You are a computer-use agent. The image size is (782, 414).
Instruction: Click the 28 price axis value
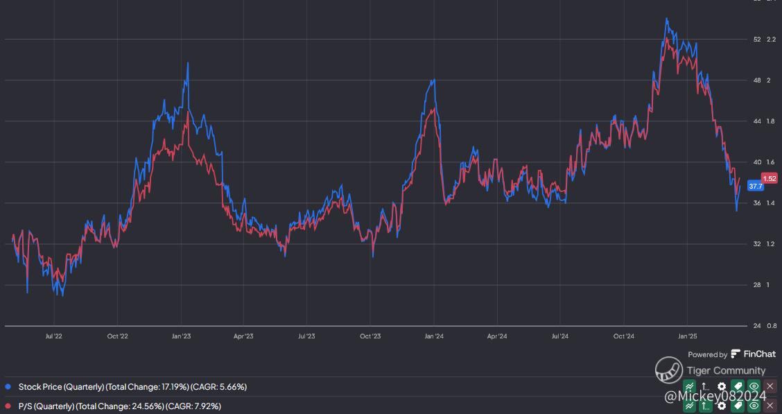[x=757, y=285]
